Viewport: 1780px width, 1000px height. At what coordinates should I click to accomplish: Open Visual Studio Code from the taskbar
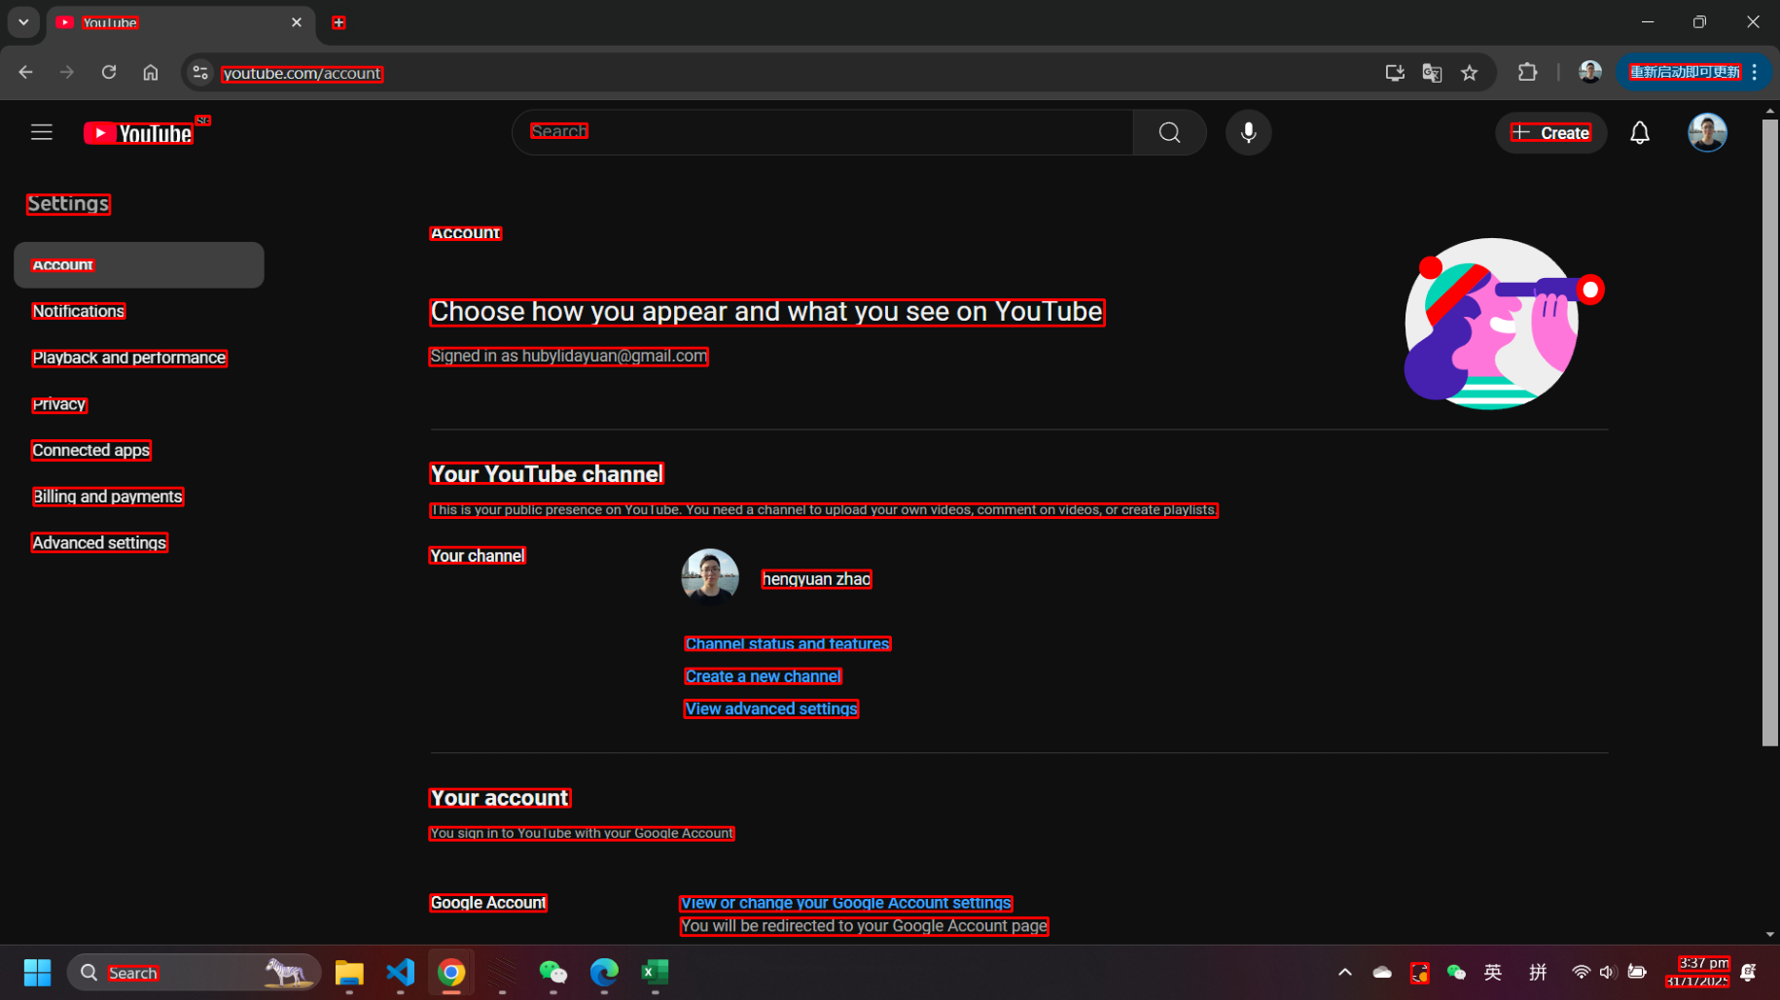point(400,972)
